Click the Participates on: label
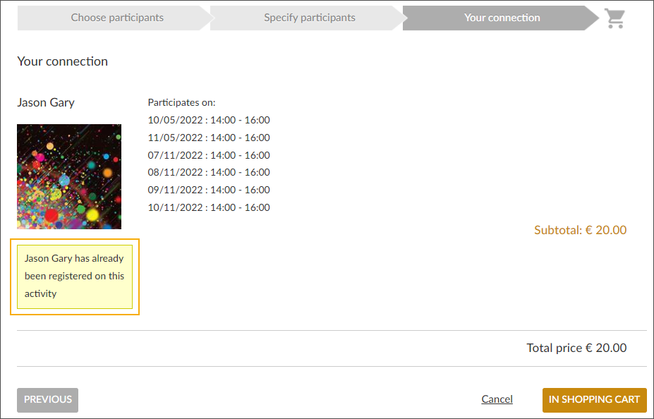654x419 pixels. [178, 102]
